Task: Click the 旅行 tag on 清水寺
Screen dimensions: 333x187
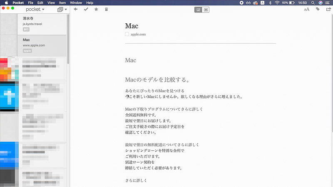Action: [x=26, y=30]
